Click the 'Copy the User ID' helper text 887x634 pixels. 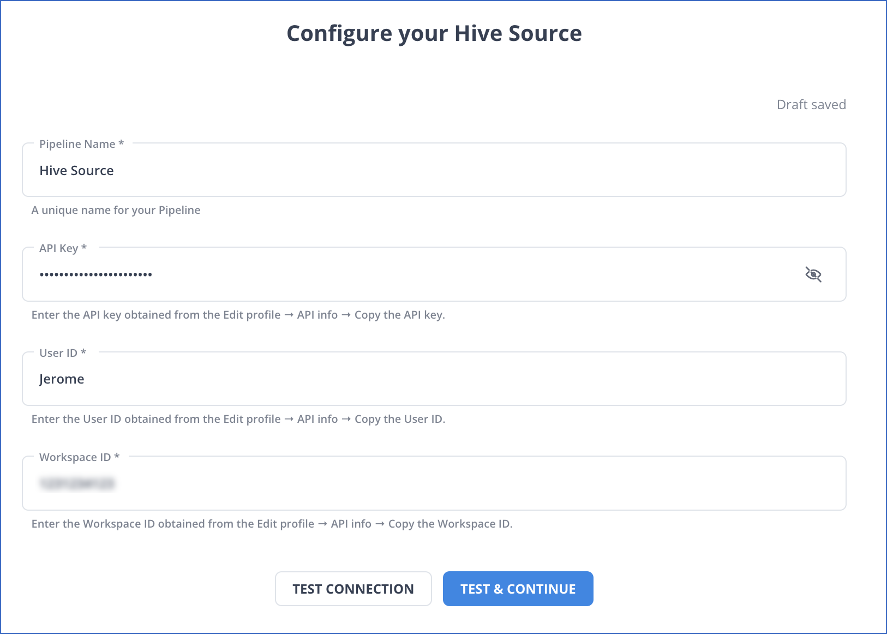click(x=400, y=419)
